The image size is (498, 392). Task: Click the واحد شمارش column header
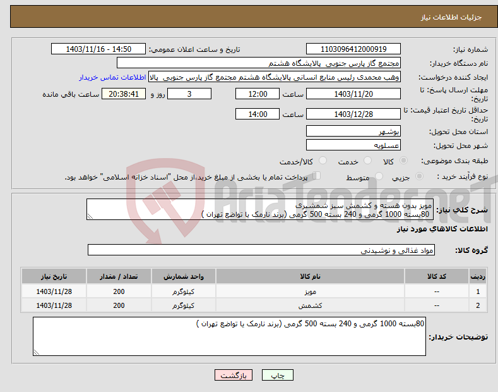pos(184,276)
